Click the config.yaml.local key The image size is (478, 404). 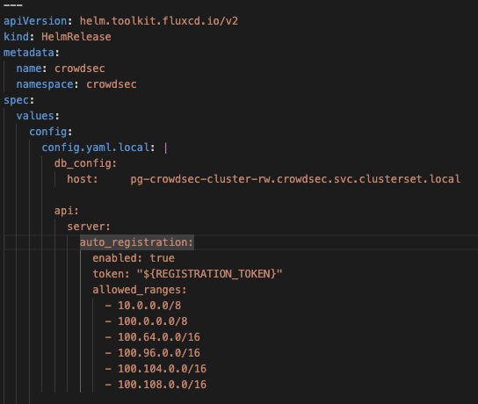coord(96,148)
